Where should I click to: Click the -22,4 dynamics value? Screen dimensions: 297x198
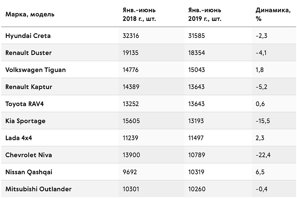pos(263,155)
